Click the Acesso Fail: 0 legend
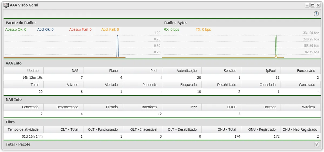 [x=80, y=30]
